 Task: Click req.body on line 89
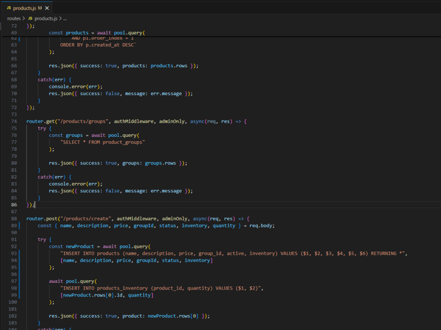pyautogui.click(x=261, y=226)
